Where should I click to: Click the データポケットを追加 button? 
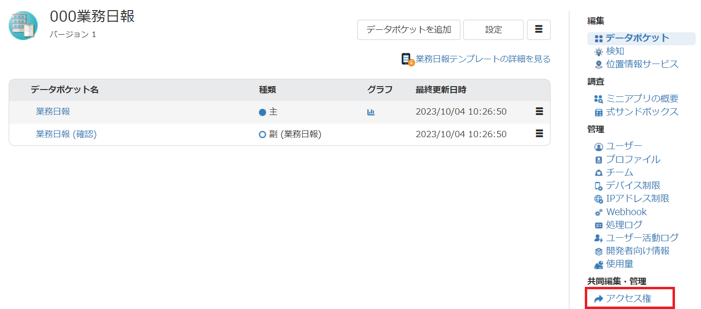[409, 30]
